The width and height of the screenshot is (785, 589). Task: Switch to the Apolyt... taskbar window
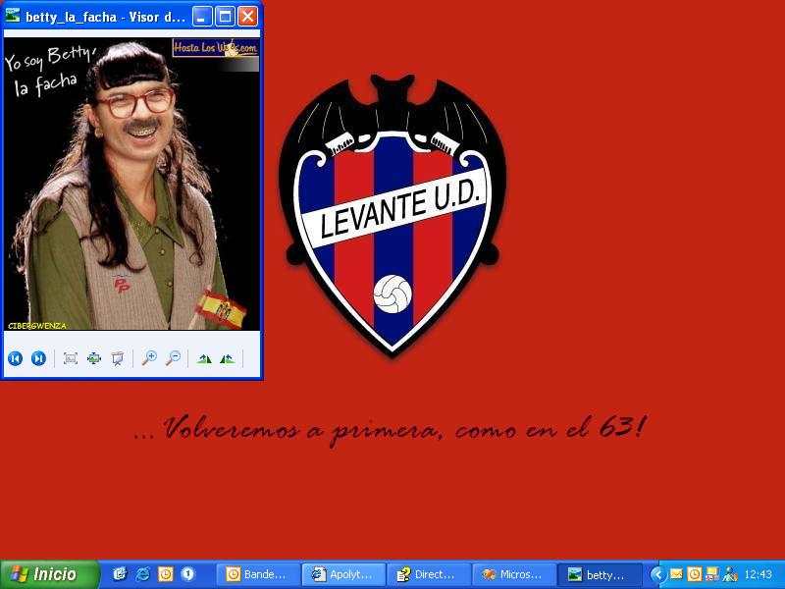[342, 574]
